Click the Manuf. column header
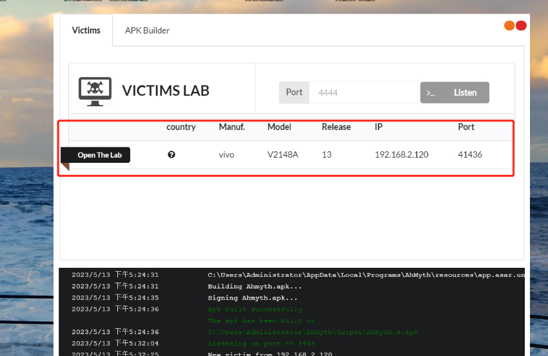The width and height of the screenshot is (548, 356). tap(231, 127)
